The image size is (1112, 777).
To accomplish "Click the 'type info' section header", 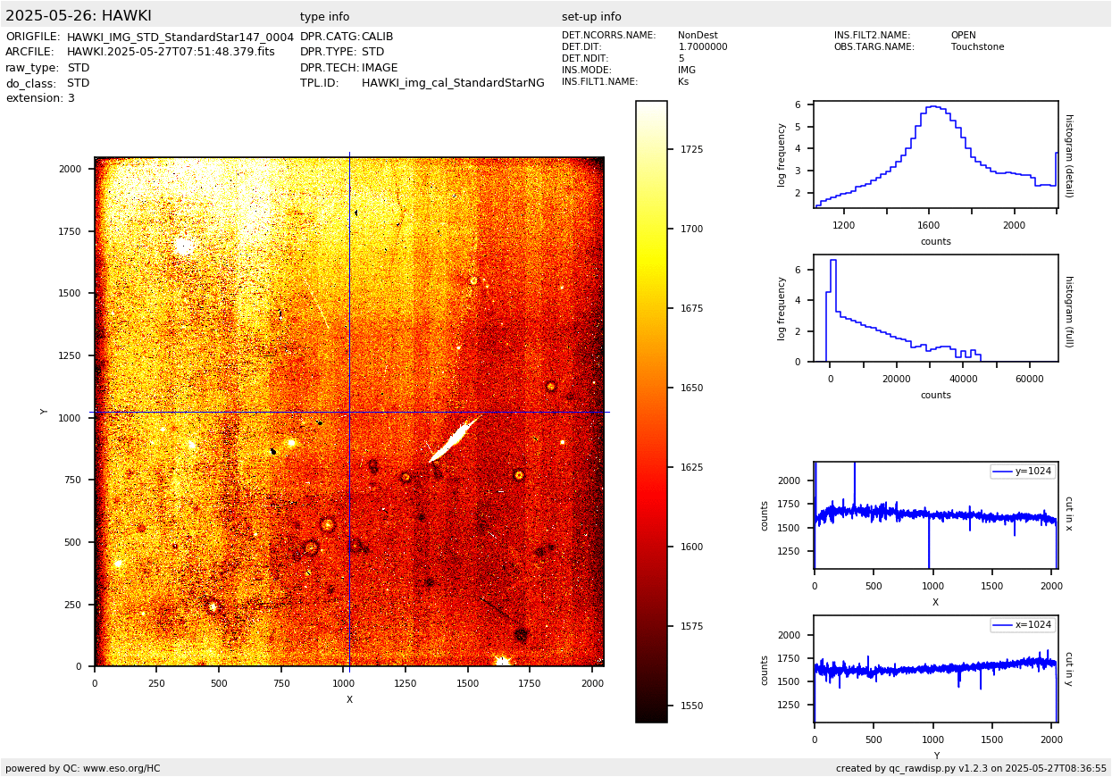I will 324,17.
